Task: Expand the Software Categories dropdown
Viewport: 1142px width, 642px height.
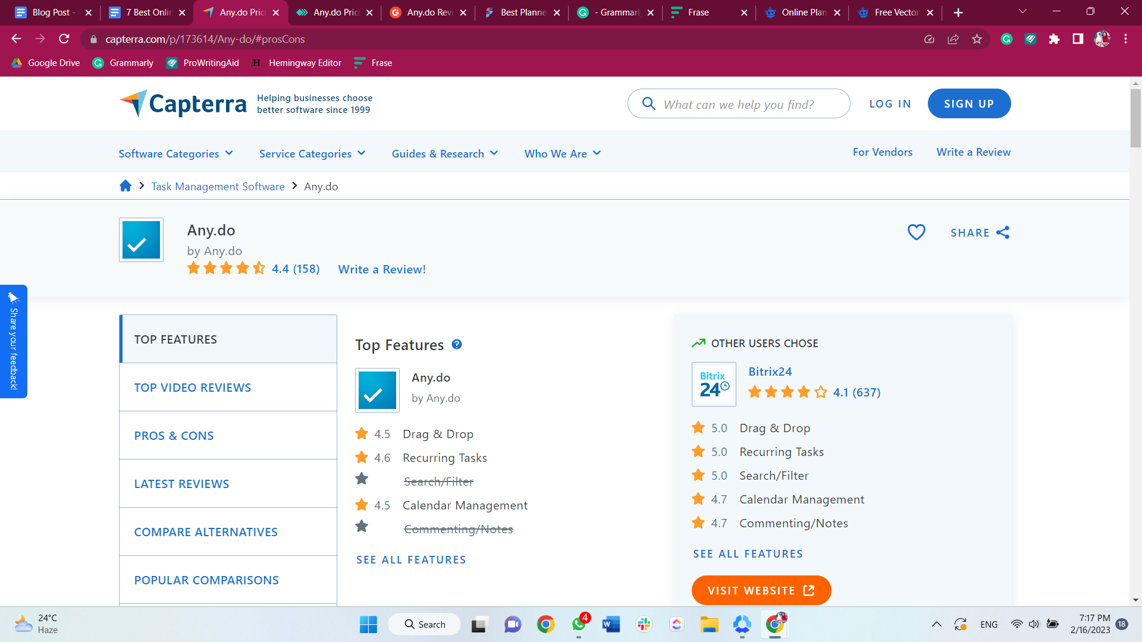Action: pyautogui.click(x=175, y=153)
